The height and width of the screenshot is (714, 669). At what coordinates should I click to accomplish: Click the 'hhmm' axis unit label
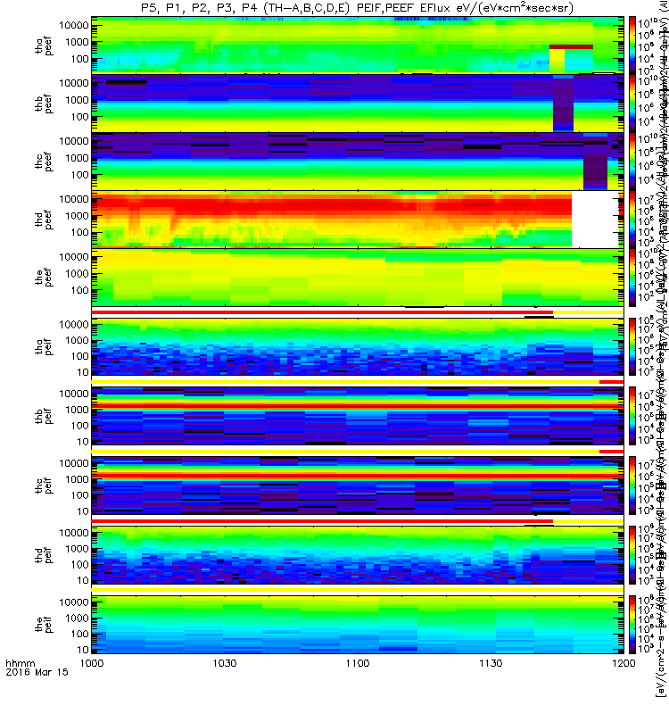(20, 663)
